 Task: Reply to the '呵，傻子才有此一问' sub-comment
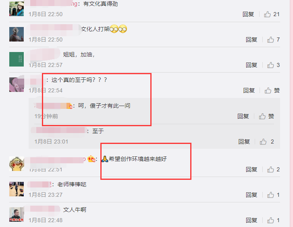(243, 116)
